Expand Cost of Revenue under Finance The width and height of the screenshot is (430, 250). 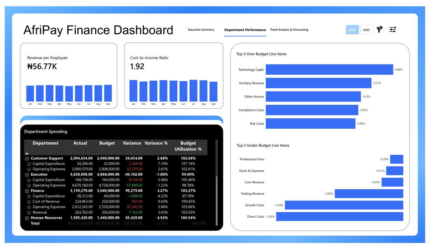(x=29, y=202)
